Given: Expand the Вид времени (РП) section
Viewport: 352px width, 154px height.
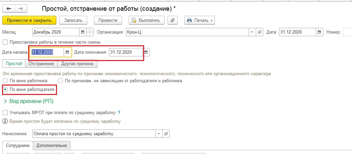Looking at the screenshot, I should [28, 101].
